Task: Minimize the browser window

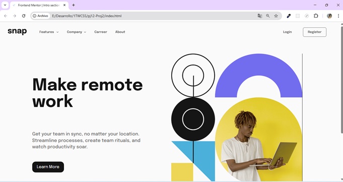Action: click(315, 5)
